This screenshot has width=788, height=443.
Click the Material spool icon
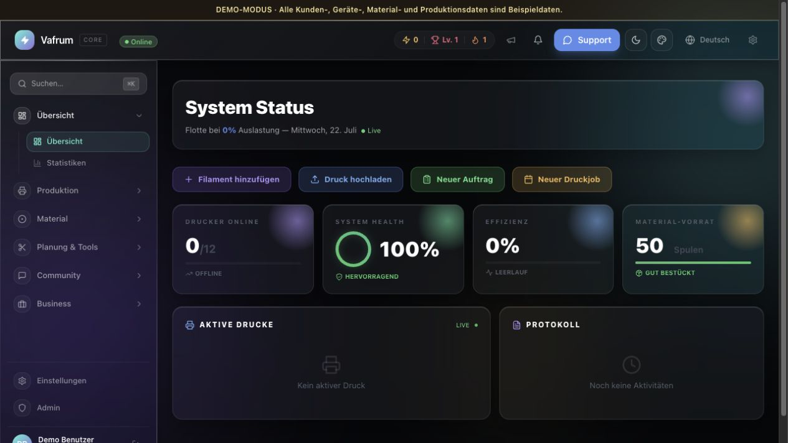(x=22, y=219)
